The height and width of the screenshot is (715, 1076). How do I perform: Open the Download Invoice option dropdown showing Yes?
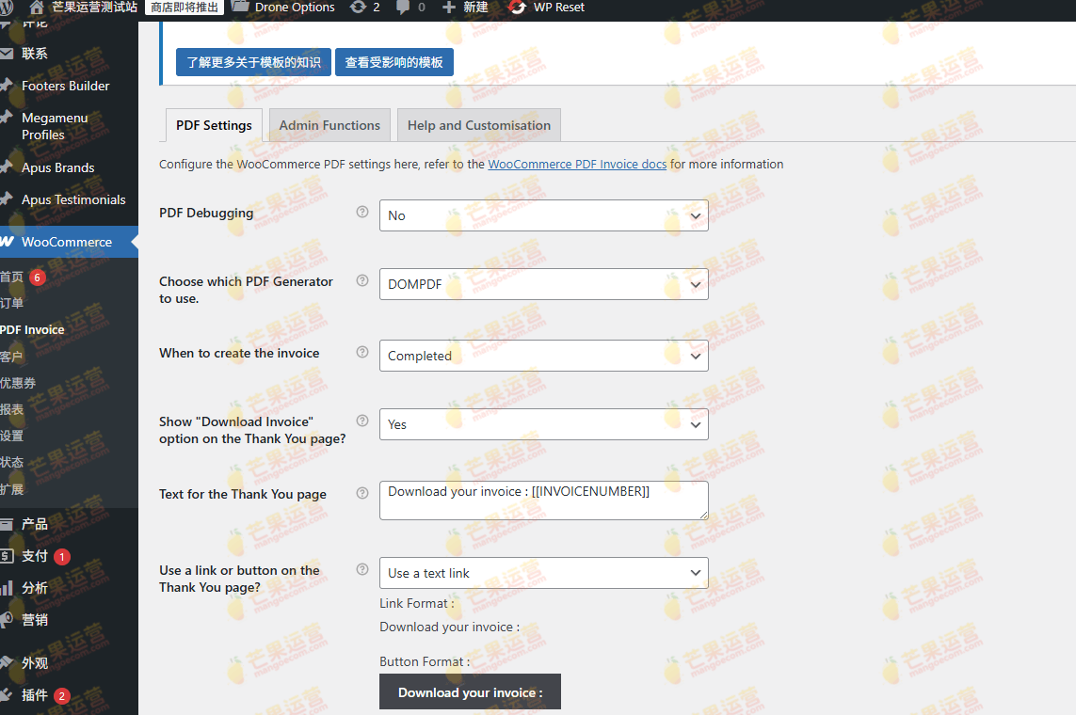[543, 424]
